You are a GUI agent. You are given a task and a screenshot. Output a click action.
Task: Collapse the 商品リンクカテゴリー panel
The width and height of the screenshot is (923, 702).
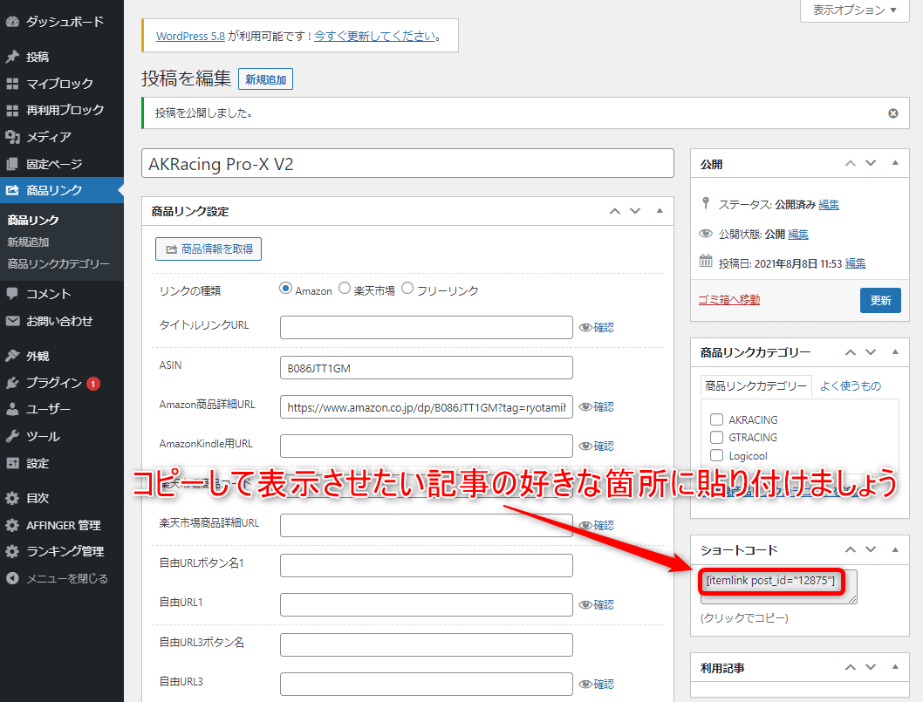point(895,352)
